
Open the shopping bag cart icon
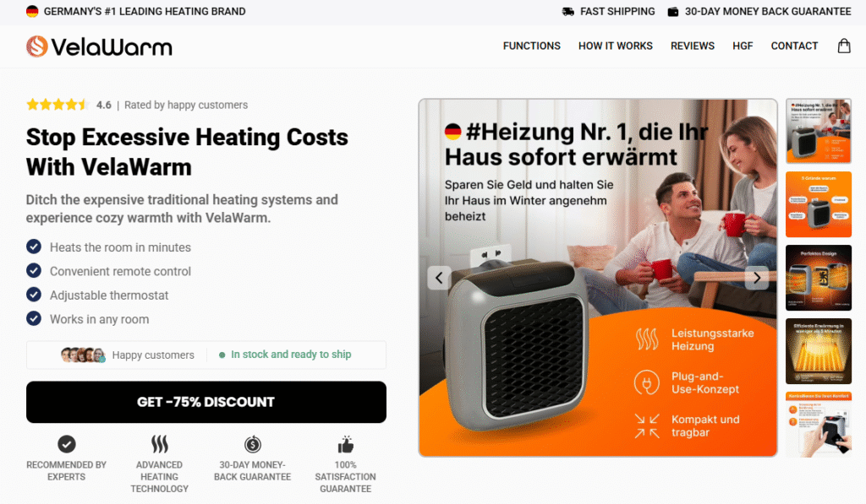coord(844,46)
